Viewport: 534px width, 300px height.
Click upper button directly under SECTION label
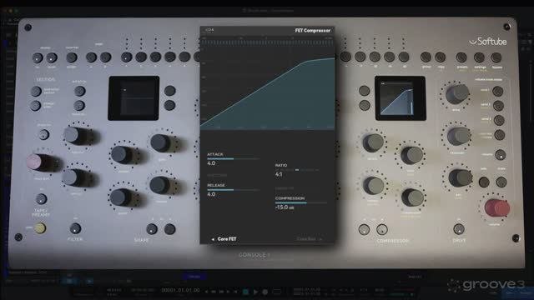[x=36, y=91]
